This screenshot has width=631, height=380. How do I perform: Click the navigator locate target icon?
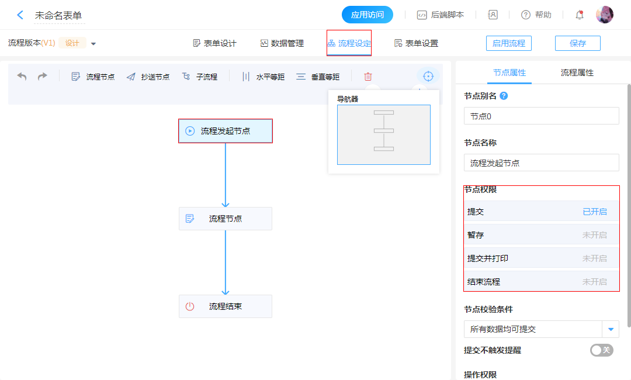click(428, 77)
